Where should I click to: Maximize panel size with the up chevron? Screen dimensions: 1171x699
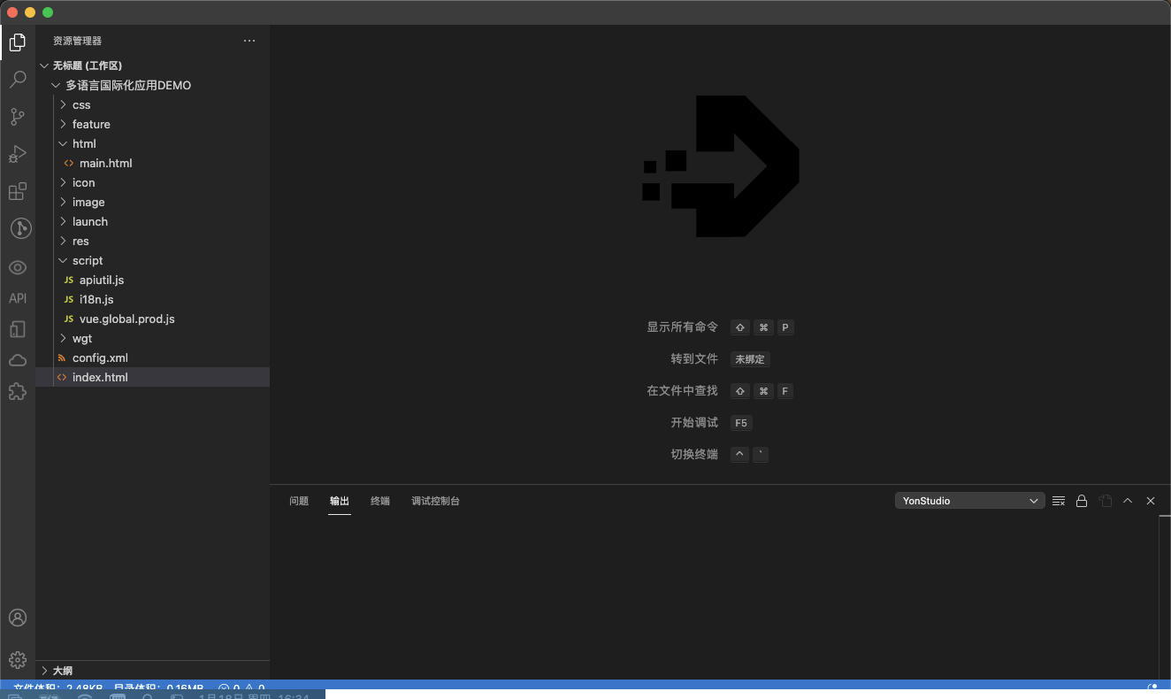[x=1128, y=501]
